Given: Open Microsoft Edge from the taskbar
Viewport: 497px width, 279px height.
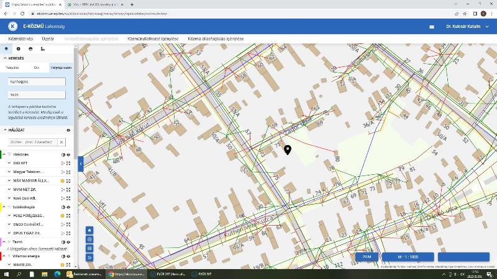Looking at the screenshot, I should [57, 274].
